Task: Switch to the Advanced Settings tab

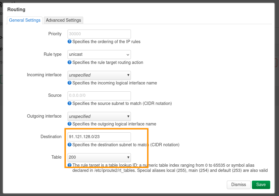Action: point(63,20)
